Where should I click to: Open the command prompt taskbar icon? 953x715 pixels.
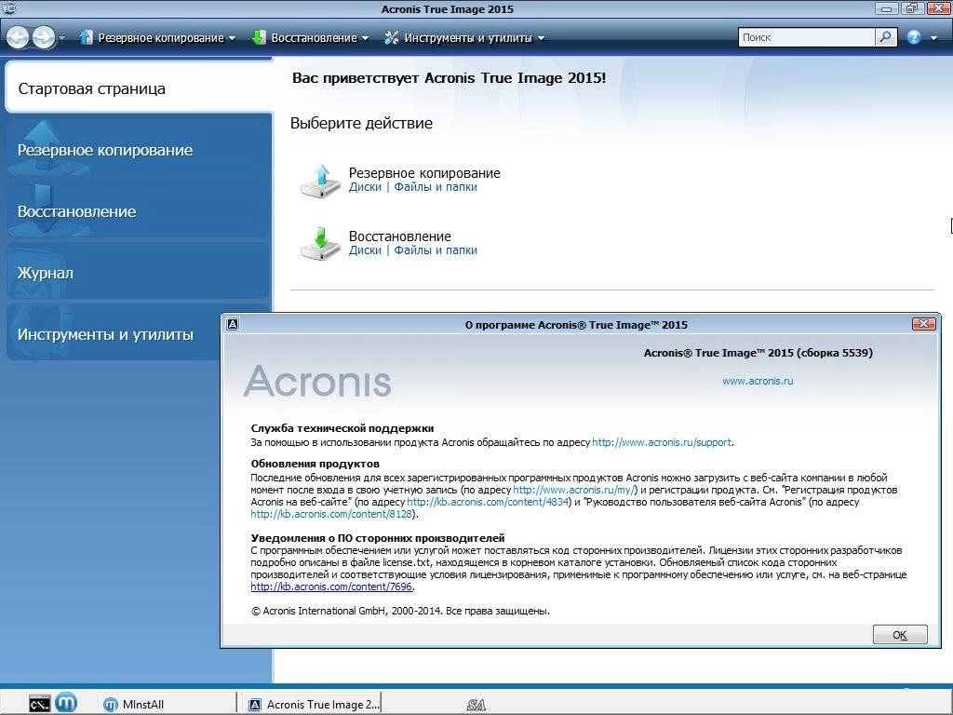pos(39,705)
